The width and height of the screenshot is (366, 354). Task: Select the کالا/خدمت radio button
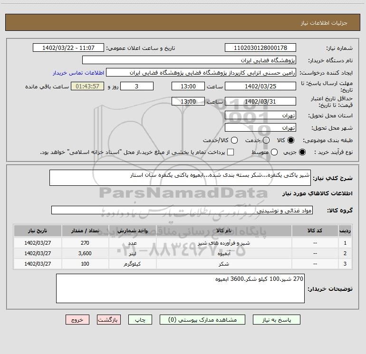234,140
